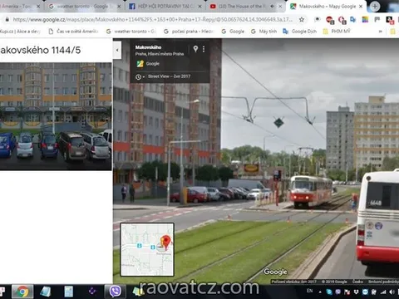Click the network signal icon in the tray

[383, 292]
